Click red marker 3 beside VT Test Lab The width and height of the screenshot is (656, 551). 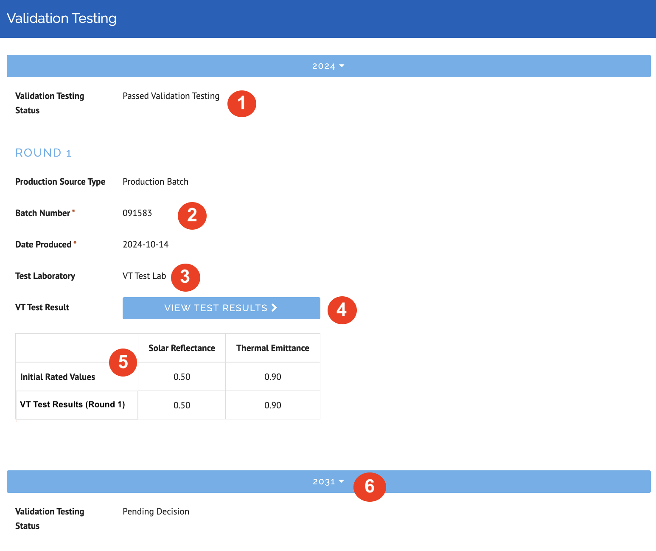pos(185,277)
